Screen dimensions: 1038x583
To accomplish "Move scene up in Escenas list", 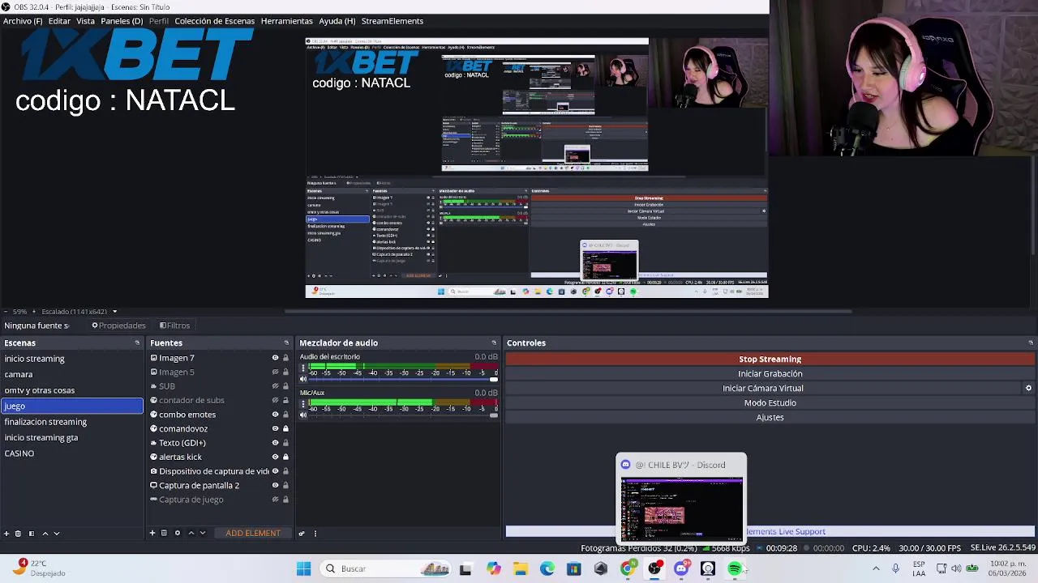I will click(45, 533).
